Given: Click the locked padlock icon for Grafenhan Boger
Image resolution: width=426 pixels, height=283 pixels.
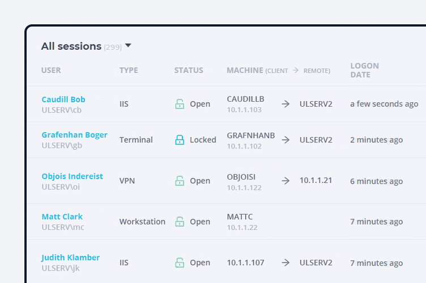Looking at the screenshot, I should (x=180, y=140).
